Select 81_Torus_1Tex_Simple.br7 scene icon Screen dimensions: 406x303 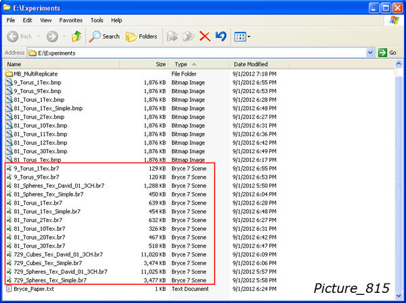point(9,211)
